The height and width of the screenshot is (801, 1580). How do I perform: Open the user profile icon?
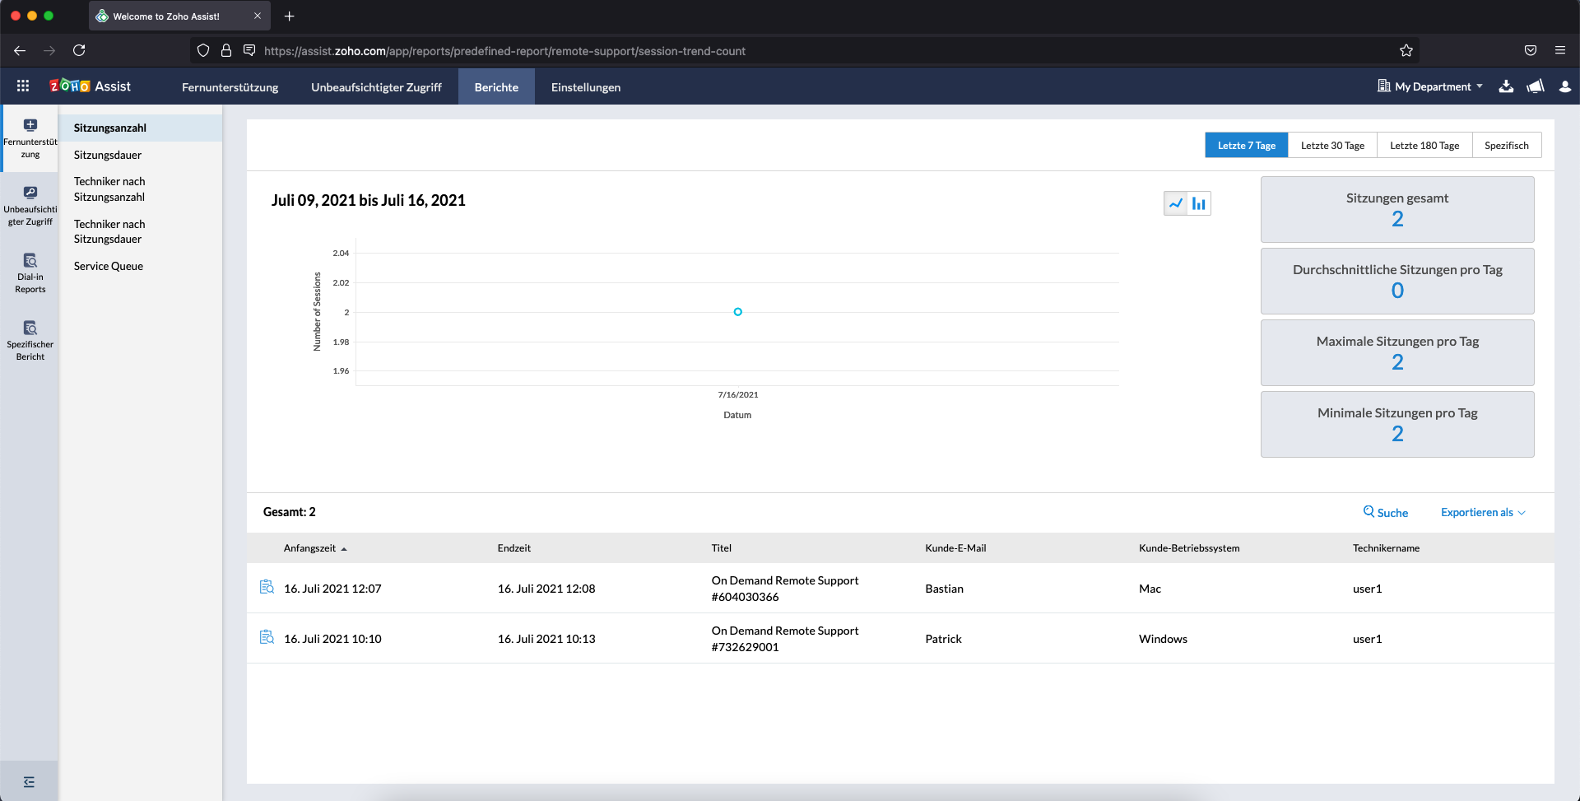(1565, 86)
